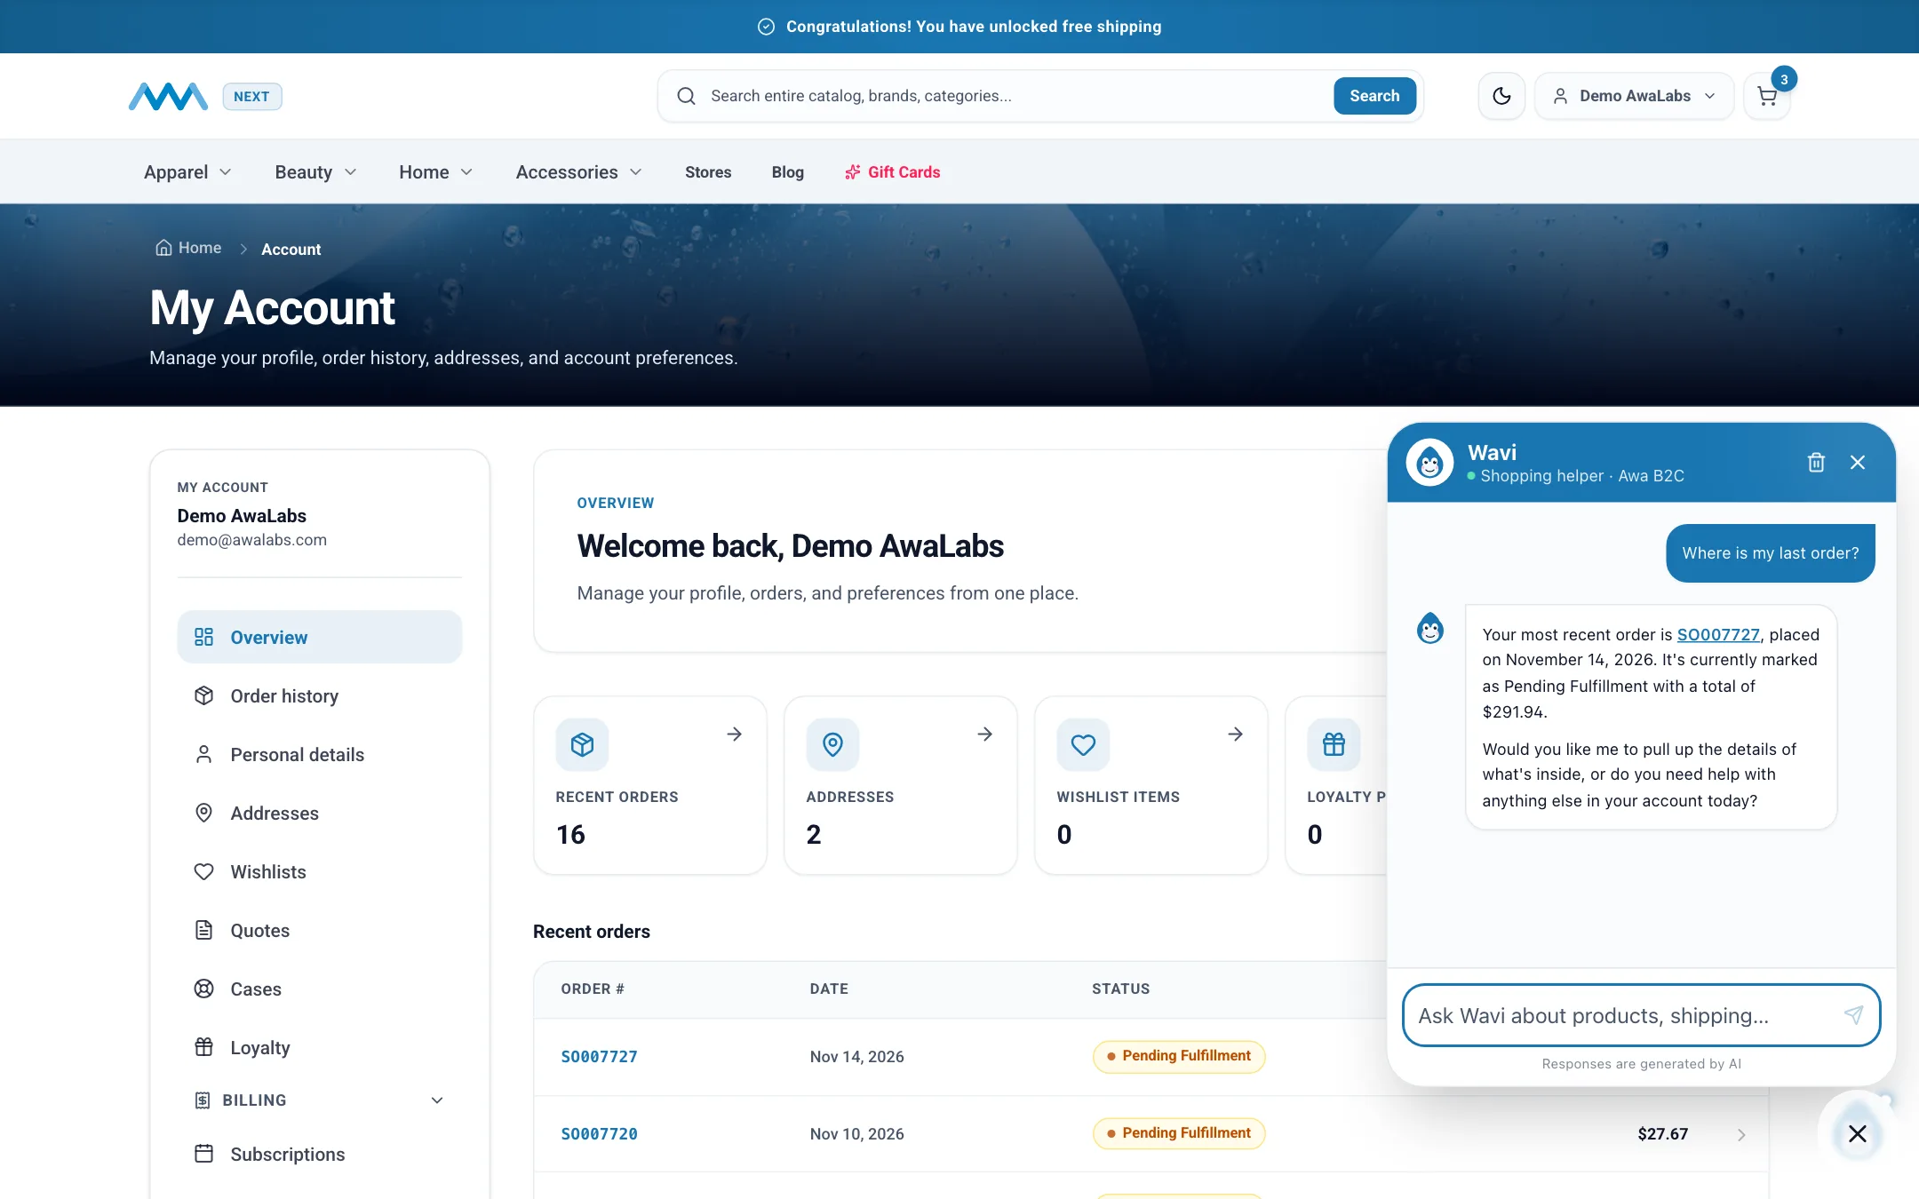Click the AwaLabs wave logo

[168, 96]
